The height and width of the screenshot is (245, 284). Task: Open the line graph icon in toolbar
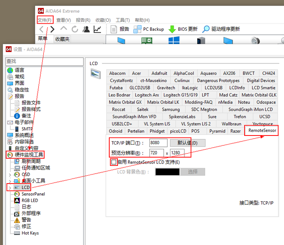coord(97,29)
